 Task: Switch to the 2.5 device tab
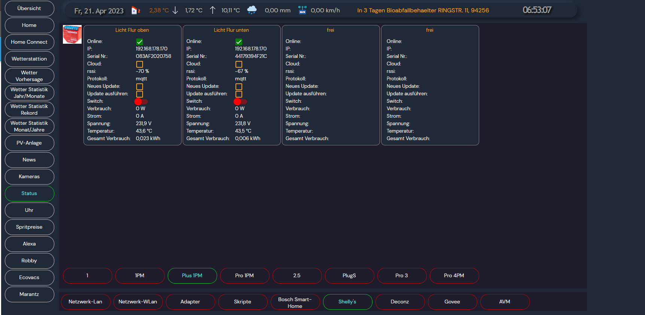(x=297, y=275)
